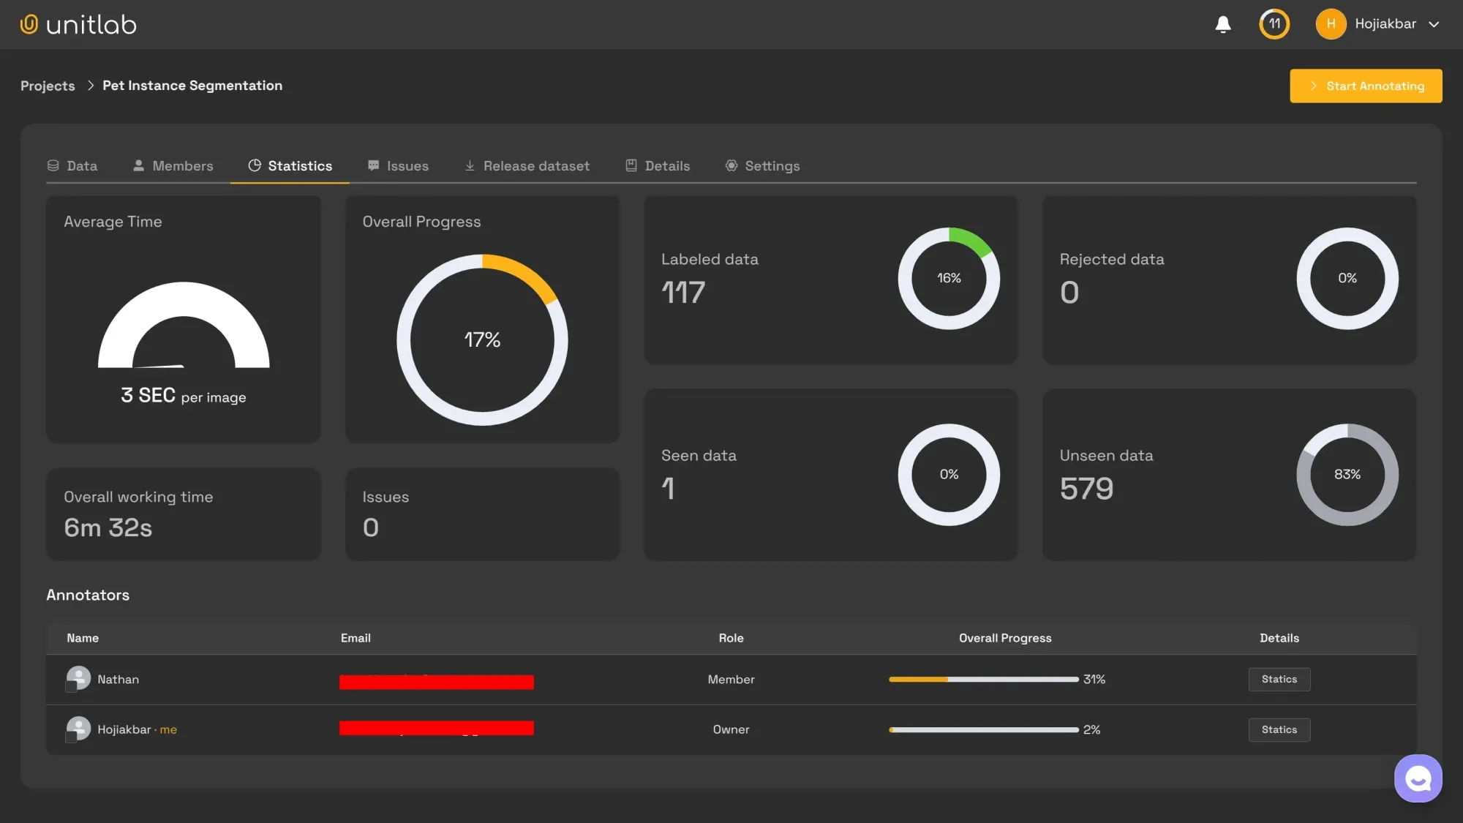The height and width of the screenshot is (823, 1463).
Task: Open the Details tab
Action: [667, 165]
